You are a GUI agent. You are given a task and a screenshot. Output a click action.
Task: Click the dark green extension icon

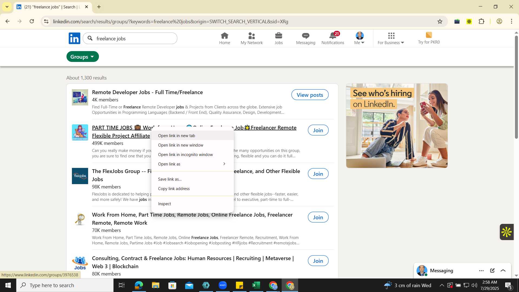457,21
